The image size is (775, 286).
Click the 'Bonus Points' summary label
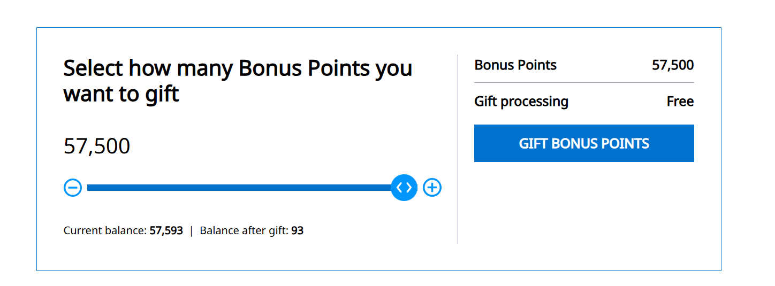click(515, 65)
